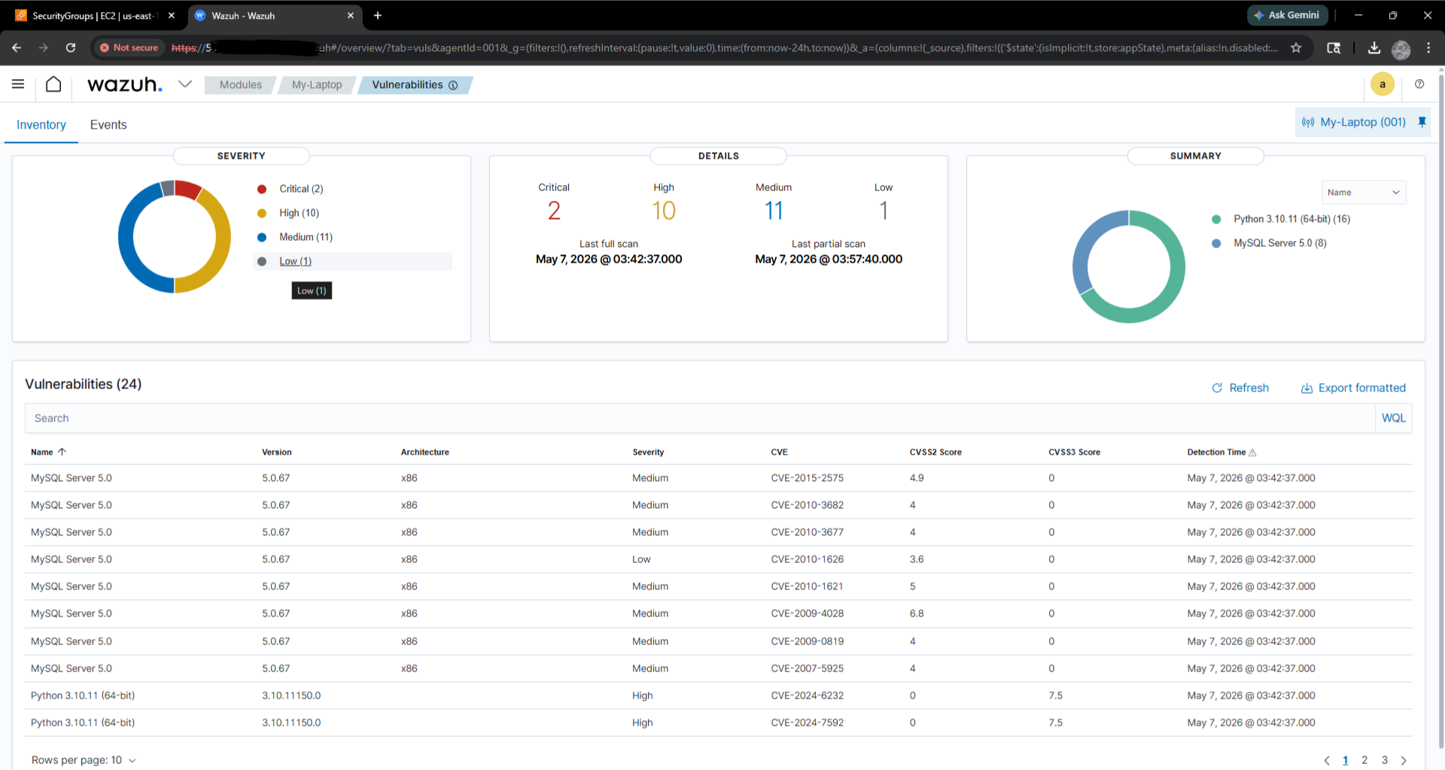Click the Critical (2) red legend dot
The image size is (1445, 770).
pyautogui.click(x=262, y=189)
